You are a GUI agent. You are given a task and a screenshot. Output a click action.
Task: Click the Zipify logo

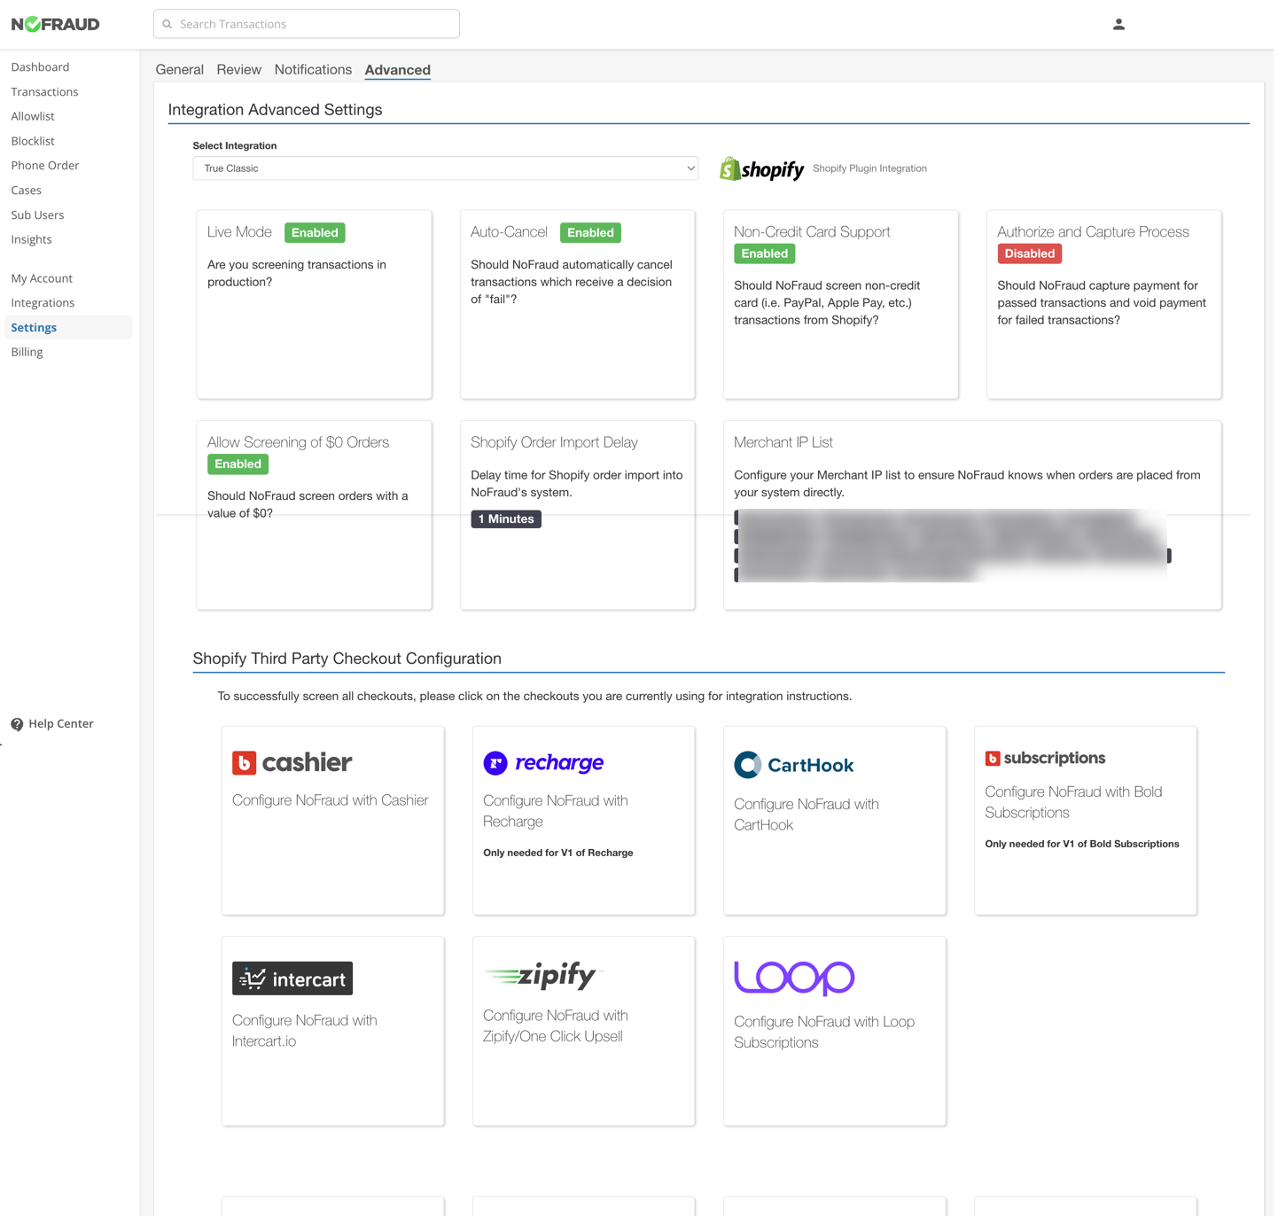point(542,976)
